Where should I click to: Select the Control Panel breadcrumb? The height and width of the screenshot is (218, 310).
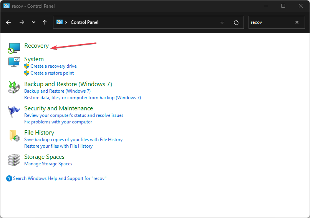click(85, 22)
